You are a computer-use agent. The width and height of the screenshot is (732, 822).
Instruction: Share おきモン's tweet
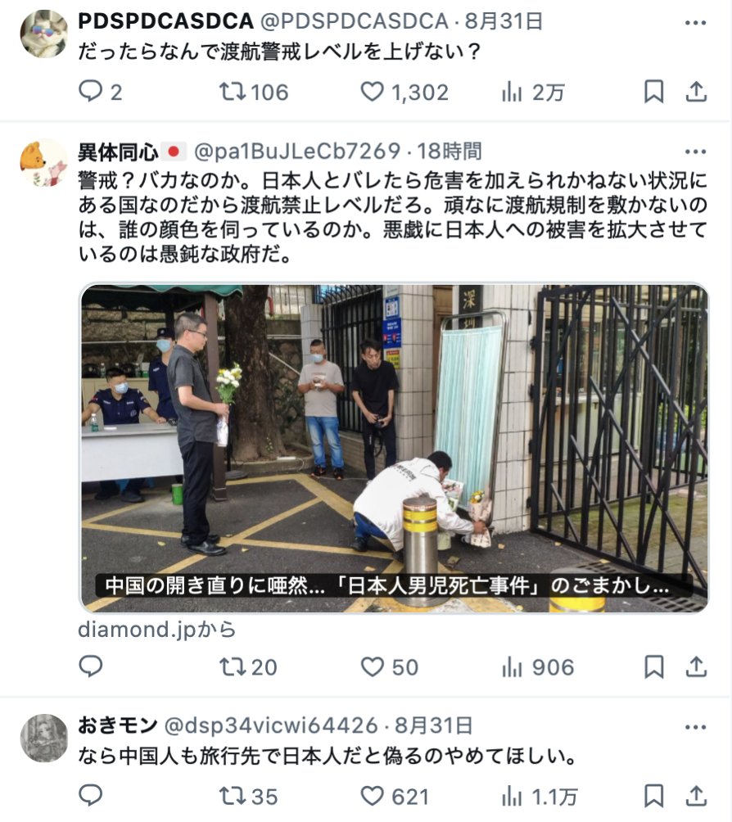(x=696, y=796)
